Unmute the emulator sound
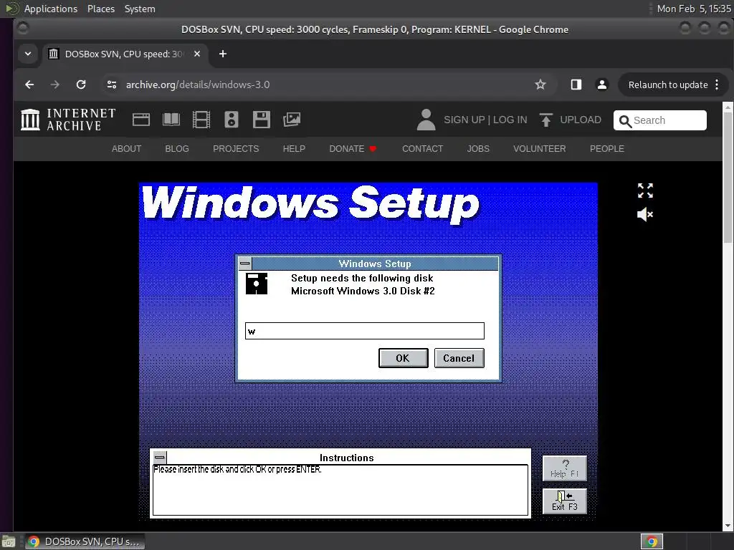734x550 pixels. click(645, 214)
